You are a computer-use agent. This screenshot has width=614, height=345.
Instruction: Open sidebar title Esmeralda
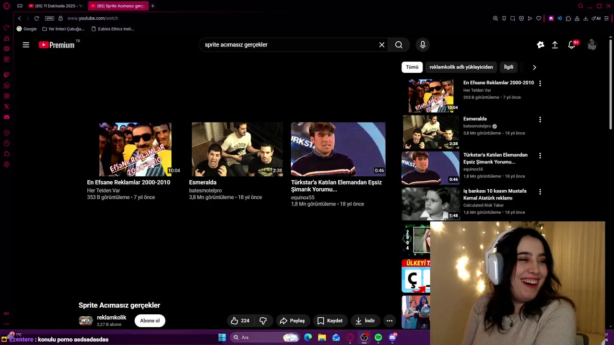475,119
